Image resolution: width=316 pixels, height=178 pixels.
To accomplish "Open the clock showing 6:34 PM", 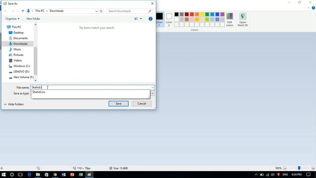I will 297,175.
